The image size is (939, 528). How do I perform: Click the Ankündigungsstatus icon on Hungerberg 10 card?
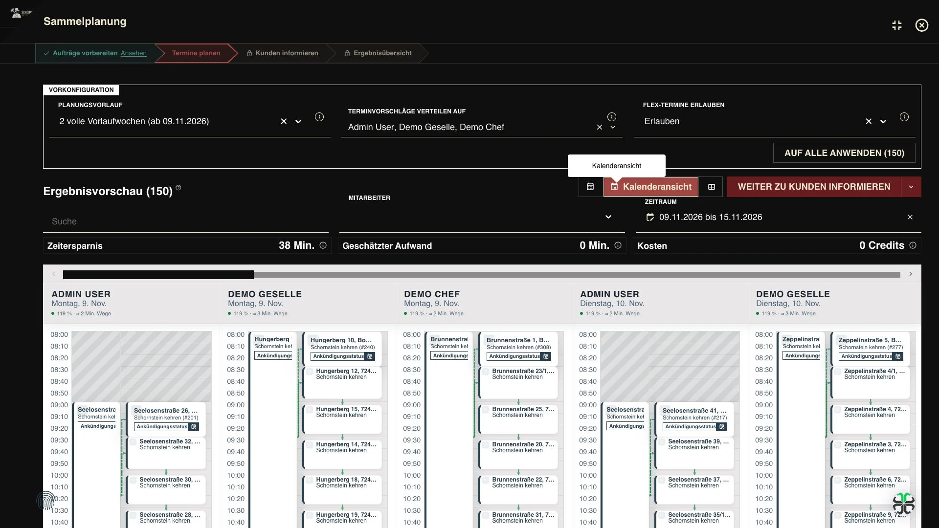click(x=370, y=356)
